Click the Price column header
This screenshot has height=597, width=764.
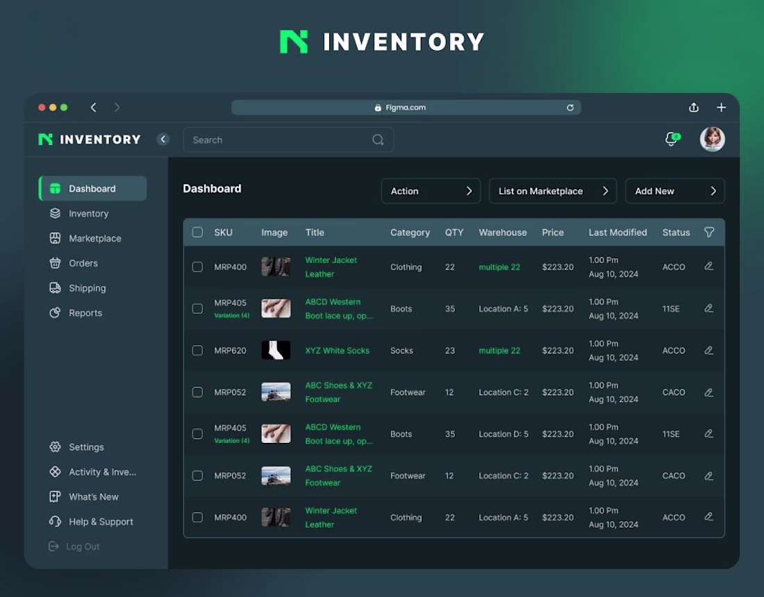coord(553,233)
